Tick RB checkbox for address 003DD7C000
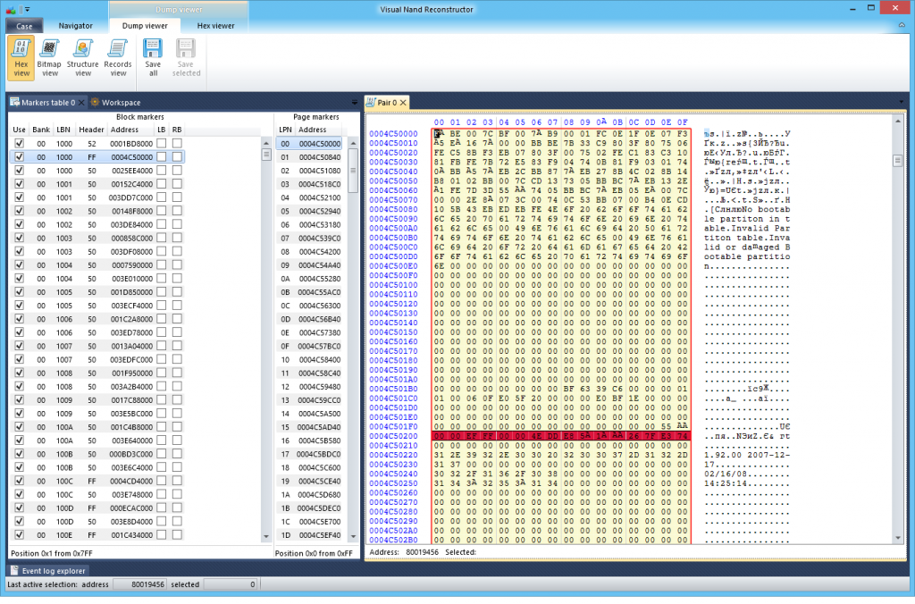Screen dimensions: 915x604 pos(177,197)
